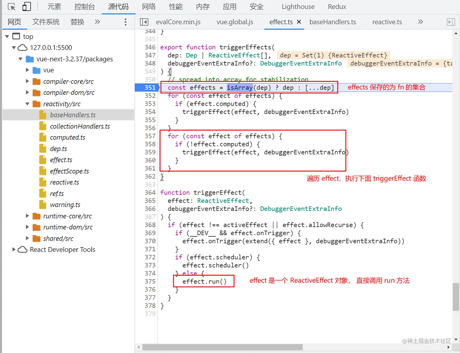
Task: Switch to baseHandlers.ts file tab
Action: click(333, 22)
